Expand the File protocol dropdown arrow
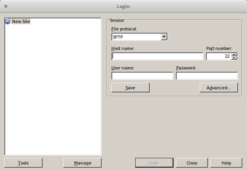 pyautogui.click(x=164, y=37)
